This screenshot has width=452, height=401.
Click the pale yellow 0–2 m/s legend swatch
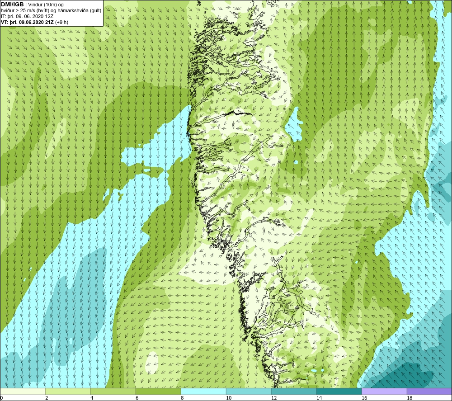[23, 391]
